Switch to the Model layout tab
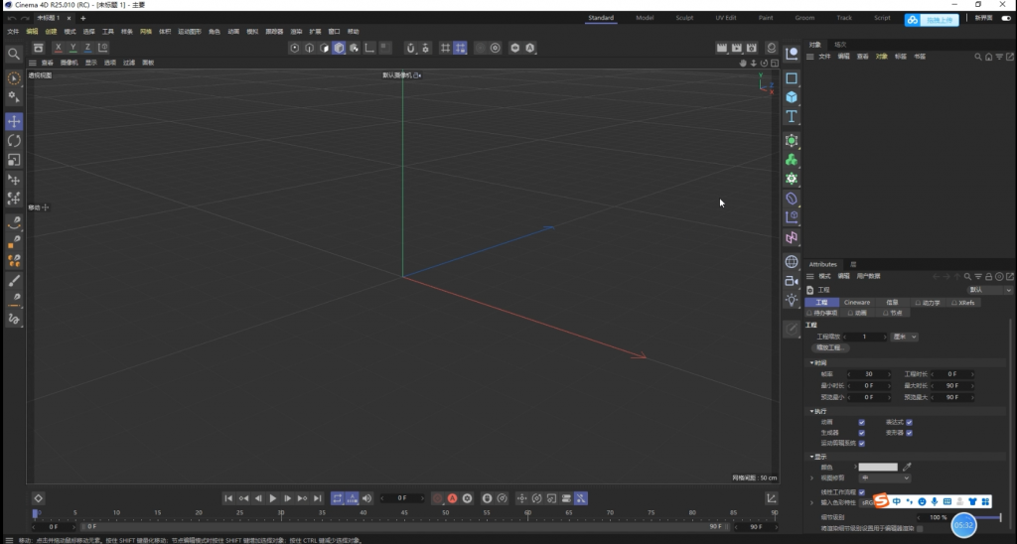The width and height of the screenshot is (1017, 544). point(645,18)
